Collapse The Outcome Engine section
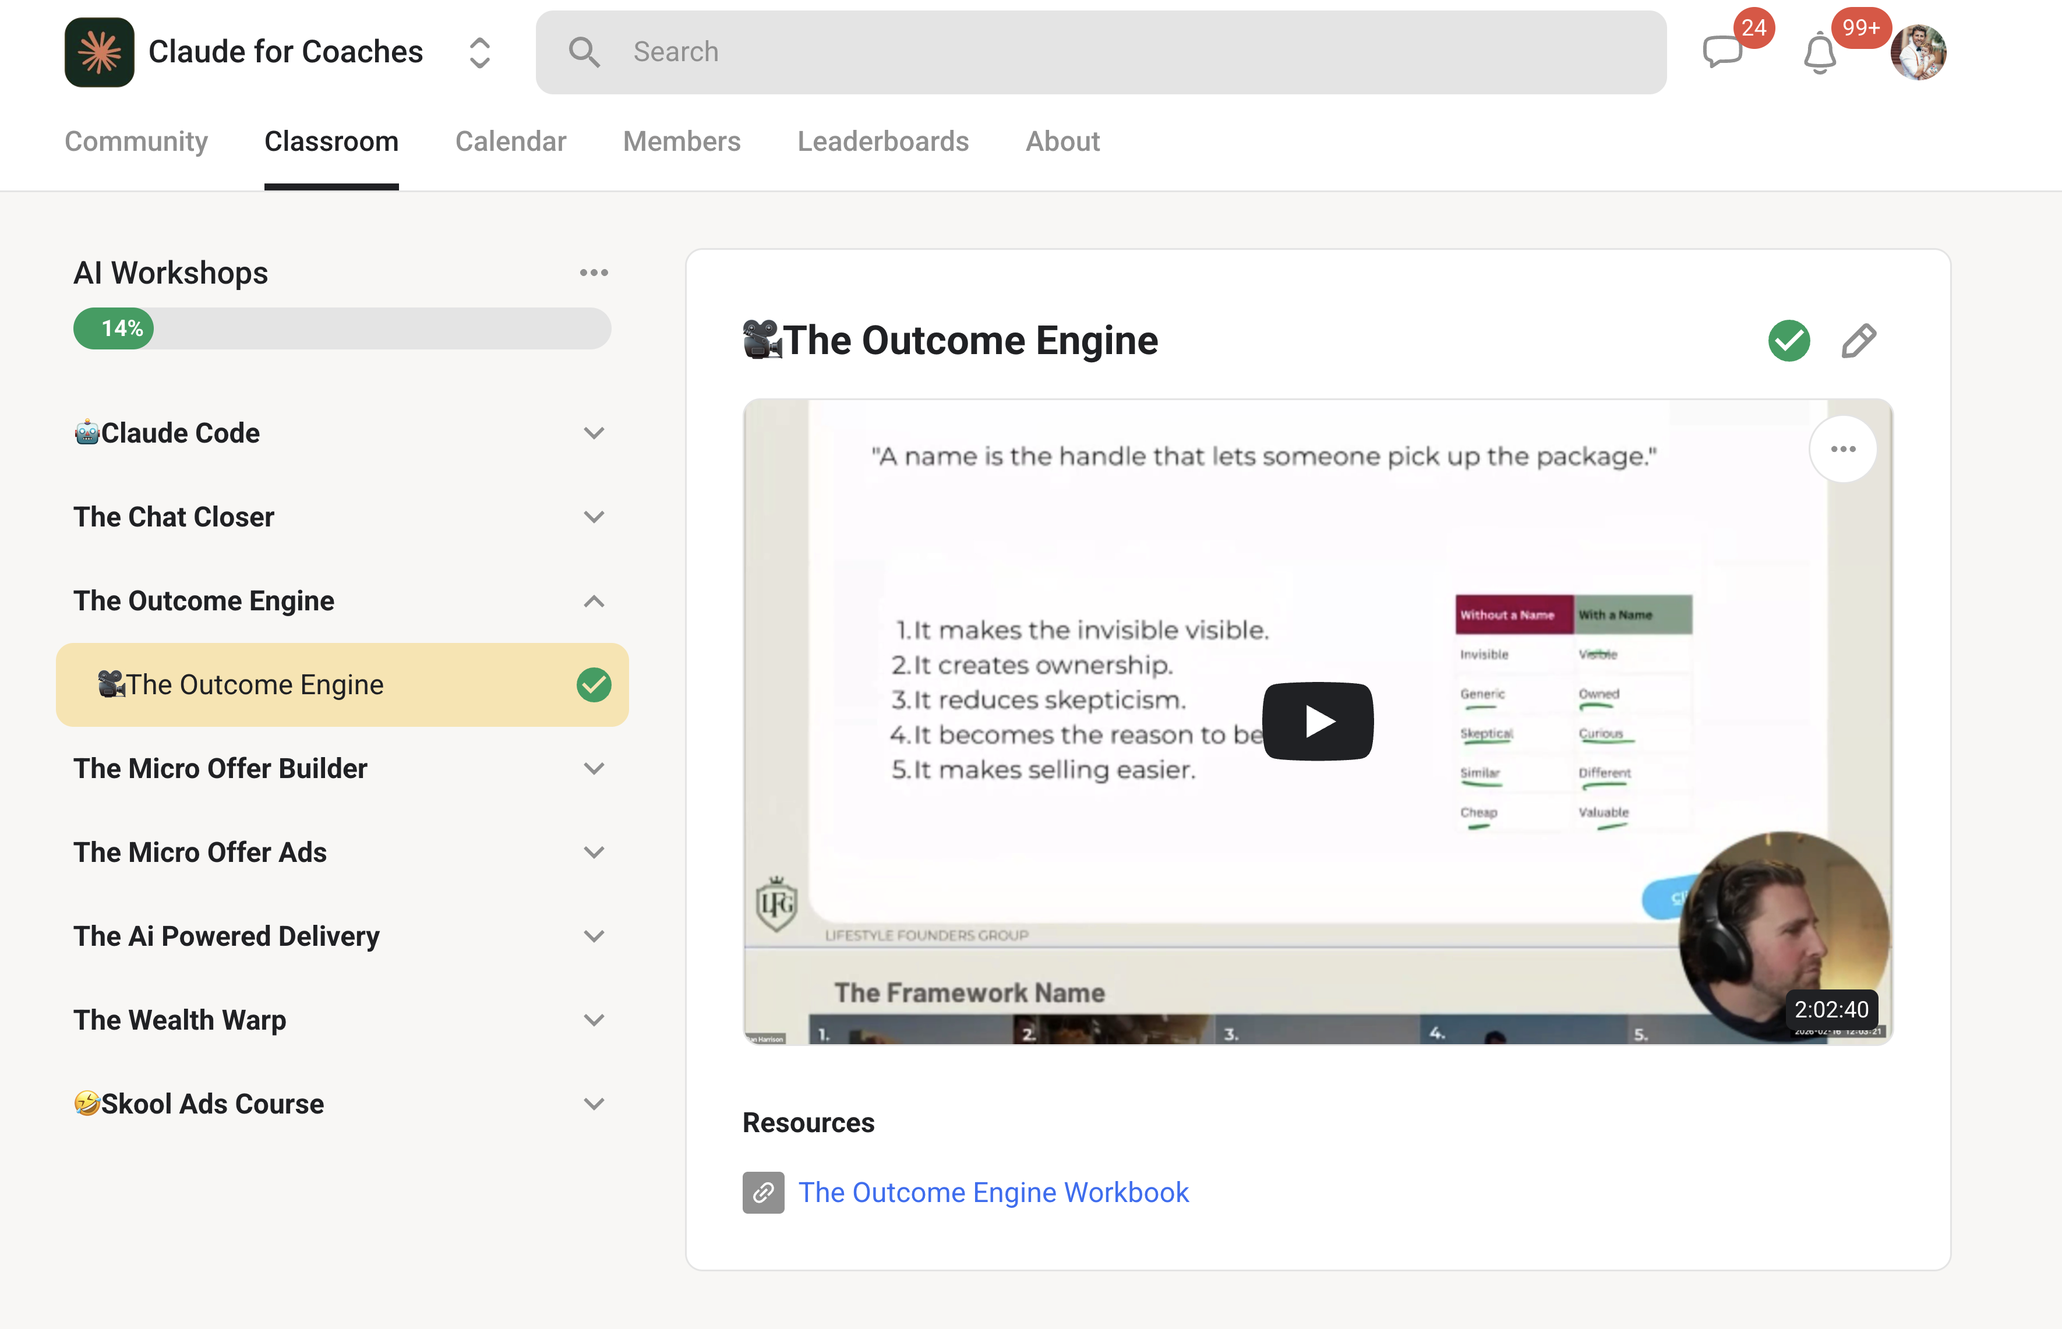The image size is (2062, 1329). (x=594, y=600)
